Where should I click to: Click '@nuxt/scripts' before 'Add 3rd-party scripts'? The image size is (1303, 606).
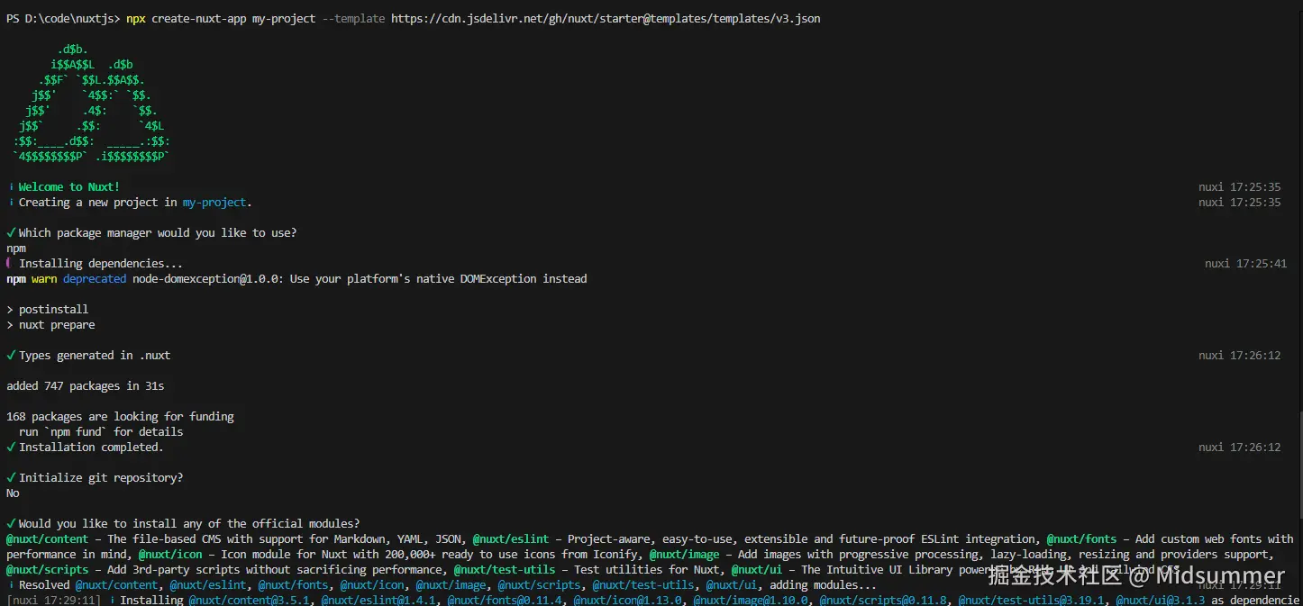[x=47, y=570]
